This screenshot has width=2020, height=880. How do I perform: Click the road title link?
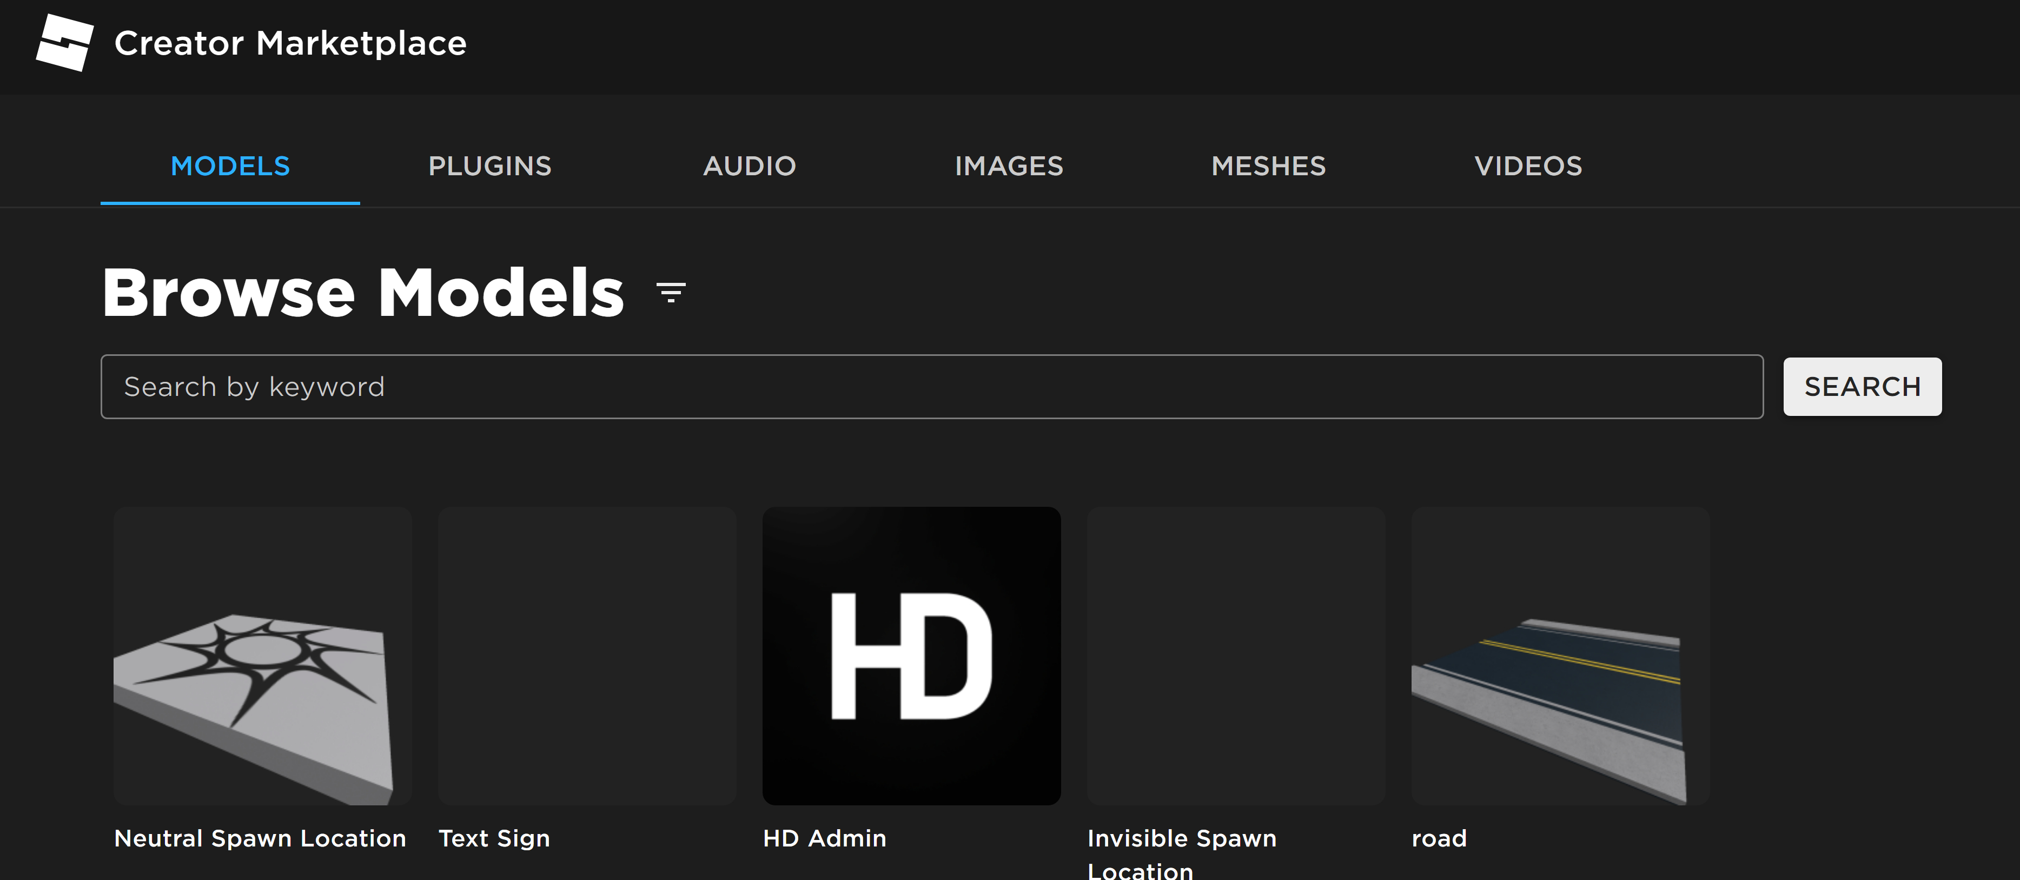pos(1439,838)
